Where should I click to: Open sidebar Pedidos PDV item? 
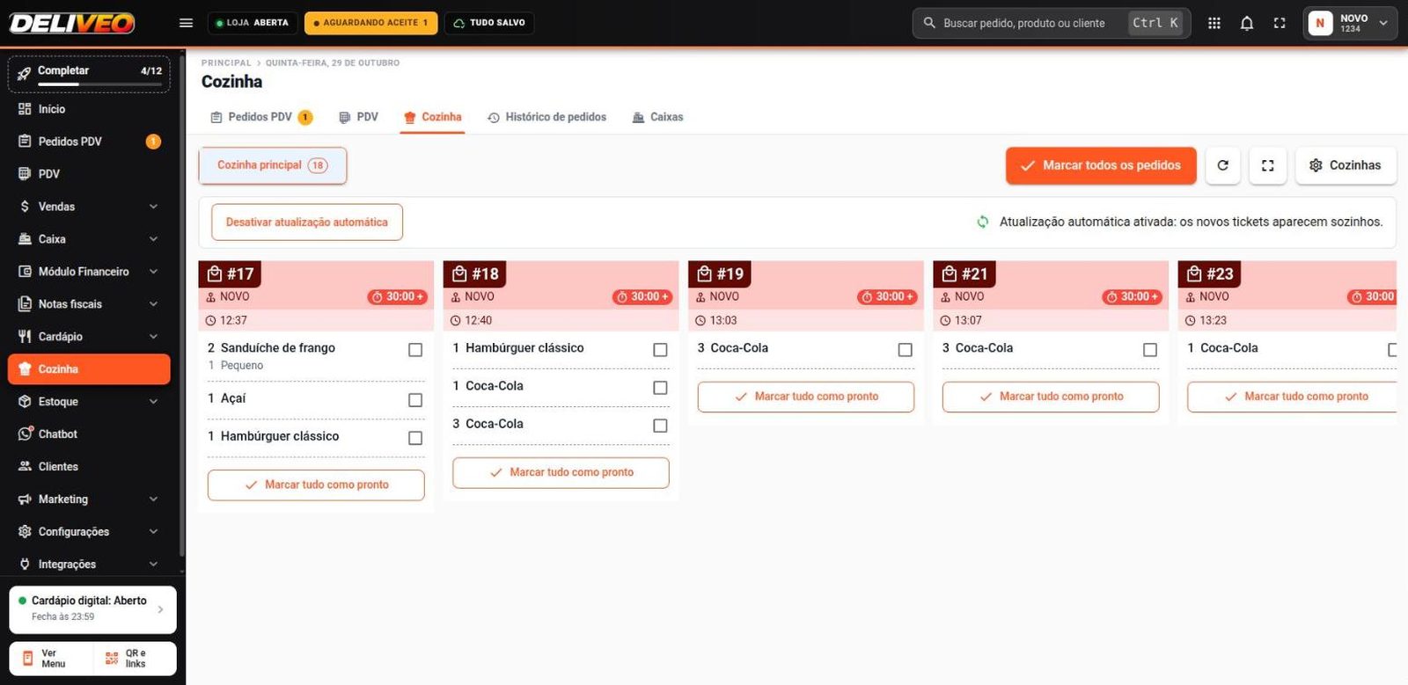pyautogui.click(x=89, y=142)
